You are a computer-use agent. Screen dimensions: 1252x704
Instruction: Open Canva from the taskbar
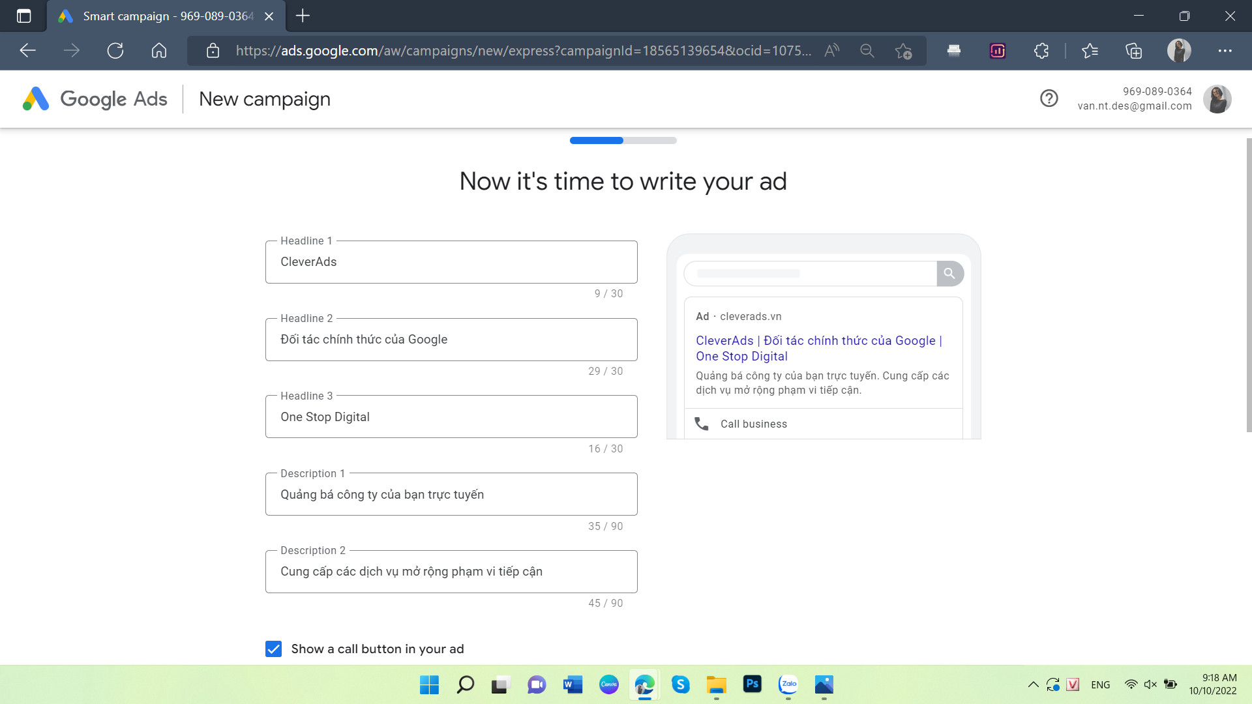tap(608, 684)
